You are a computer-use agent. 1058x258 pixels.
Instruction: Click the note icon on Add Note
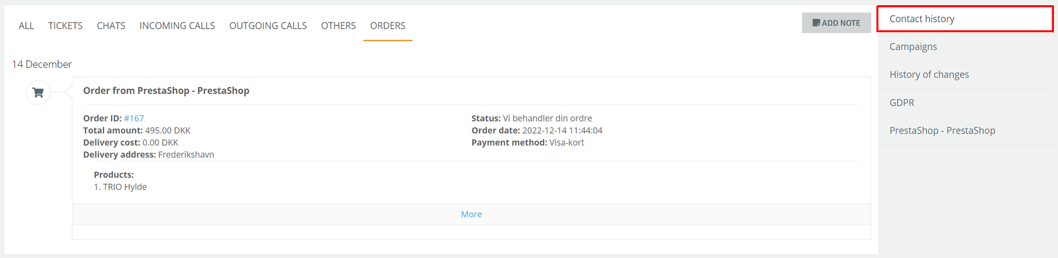[816, 23]
